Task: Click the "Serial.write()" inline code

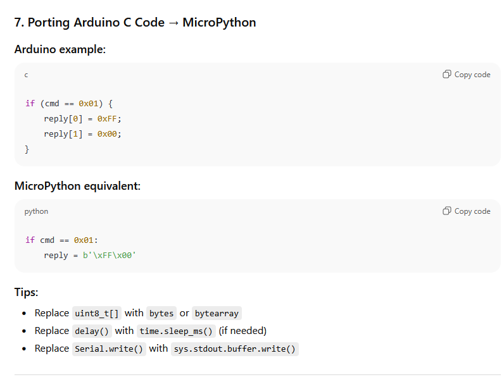Action: pos(109,349)
